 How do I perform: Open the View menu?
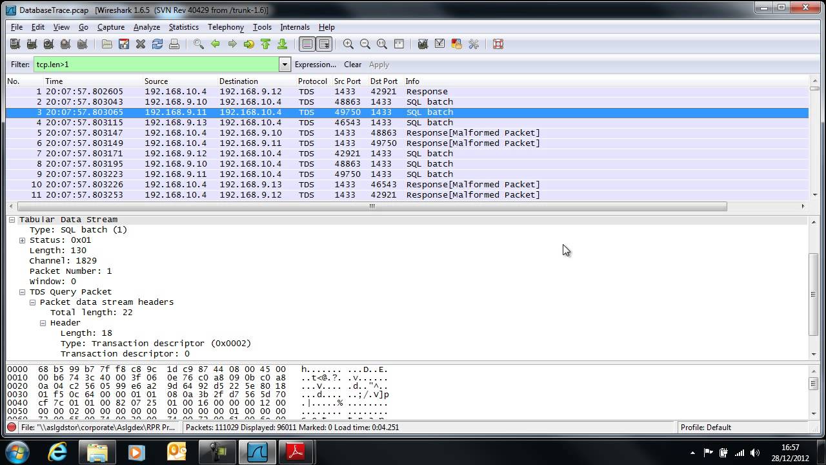click(x=61, y=27)
